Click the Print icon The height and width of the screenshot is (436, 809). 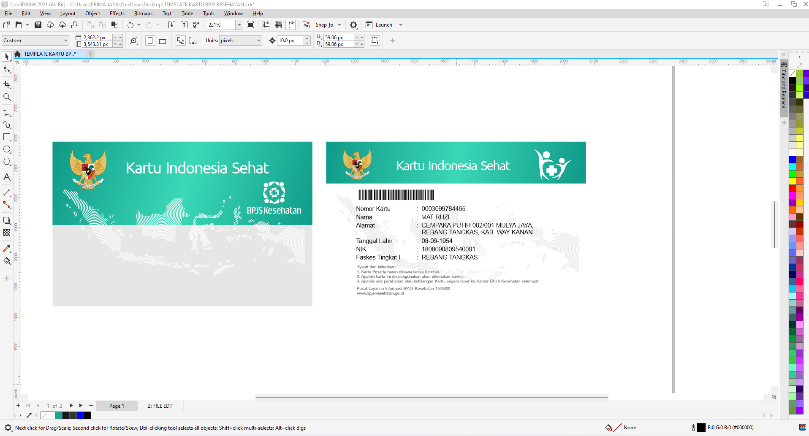pyautogui.click(x=75, y=25)
